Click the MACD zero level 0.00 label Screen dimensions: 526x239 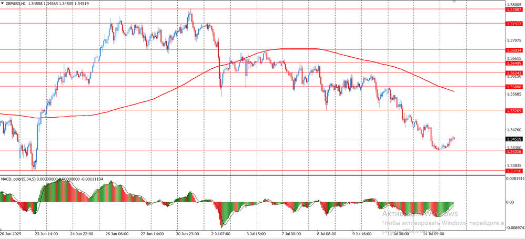point(510,202)
